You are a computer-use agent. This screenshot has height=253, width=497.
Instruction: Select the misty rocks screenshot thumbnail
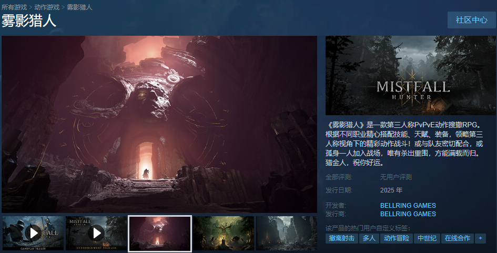coord(287,234)
